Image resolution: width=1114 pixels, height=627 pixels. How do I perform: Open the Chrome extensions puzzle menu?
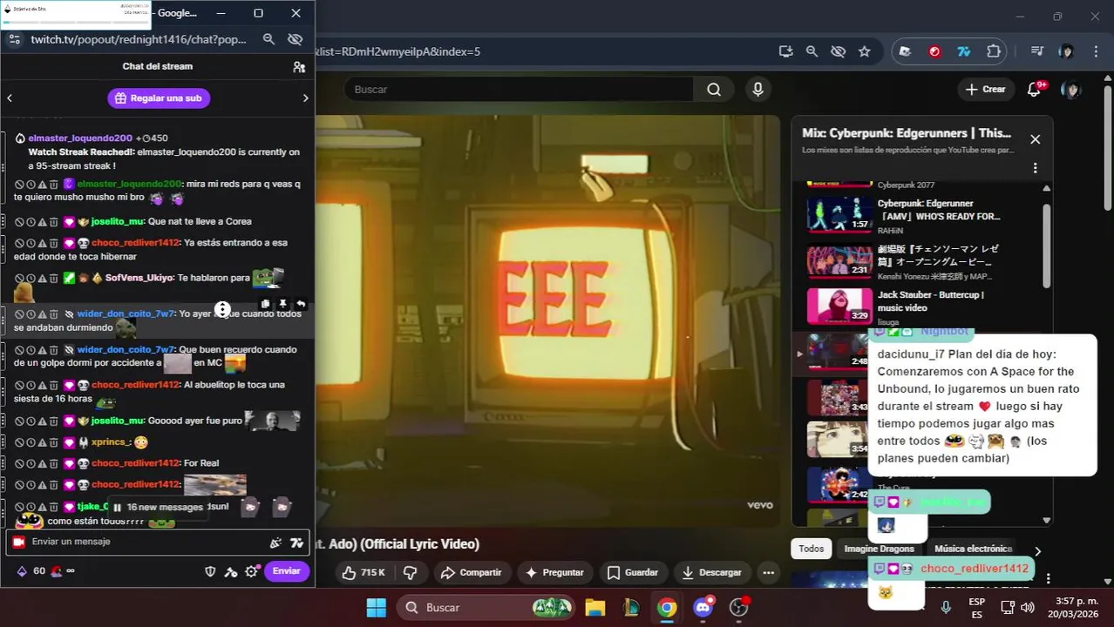pos(994,51)
